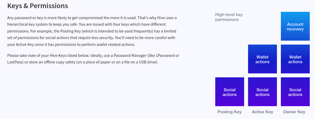
Task: Click the Keys & Permissions heading
Action: point(38,6)
